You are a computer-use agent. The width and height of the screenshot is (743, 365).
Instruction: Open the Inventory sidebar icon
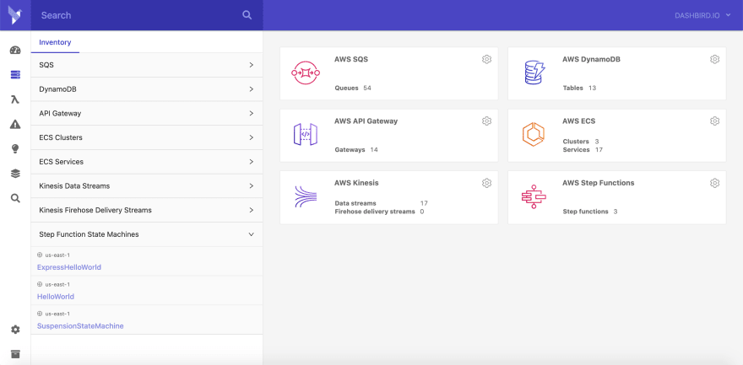tap(15, 75)
